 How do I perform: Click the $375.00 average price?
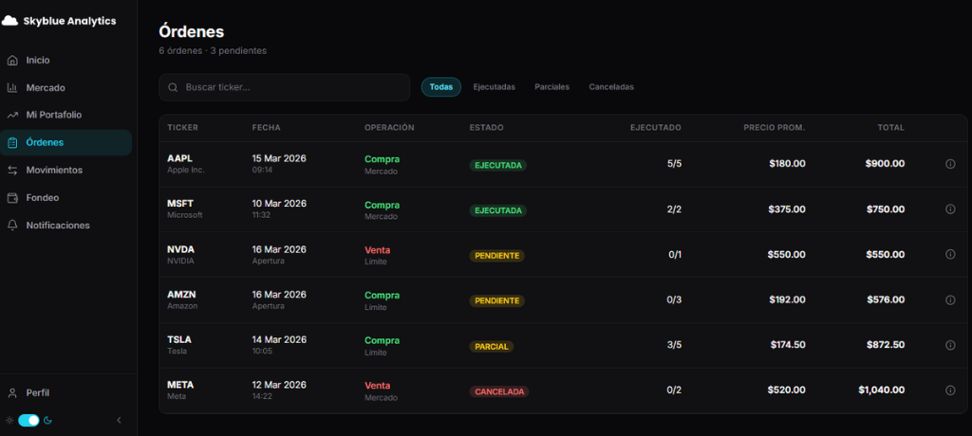(787, 209)
